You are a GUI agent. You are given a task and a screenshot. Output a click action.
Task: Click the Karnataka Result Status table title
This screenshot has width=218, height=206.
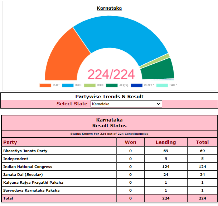pos(109,123)
